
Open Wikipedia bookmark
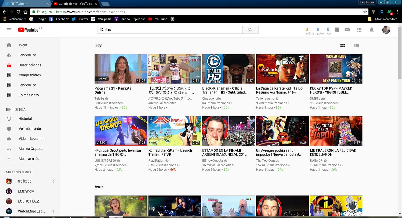pos(101,19)
